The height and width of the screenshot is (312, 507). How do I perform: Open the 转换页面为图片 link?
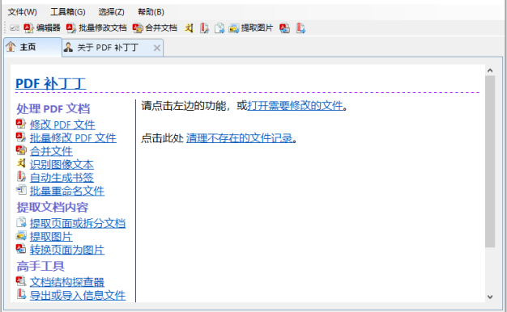67,250
